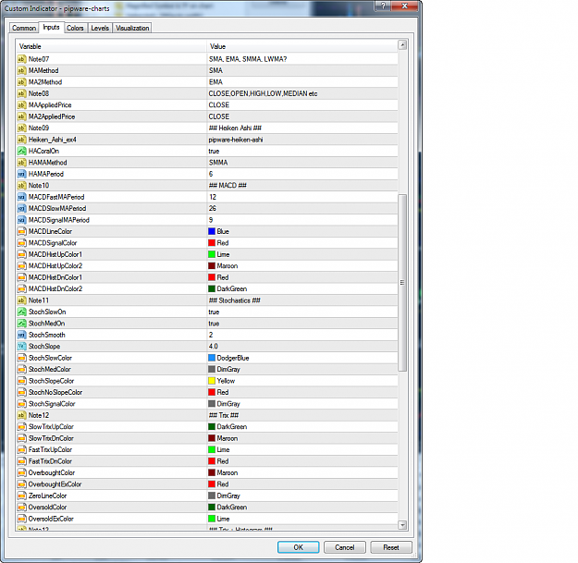The width and height of the screenshot is (578, 563).
Task: Click the Value column header
Action: pos(302,46)
